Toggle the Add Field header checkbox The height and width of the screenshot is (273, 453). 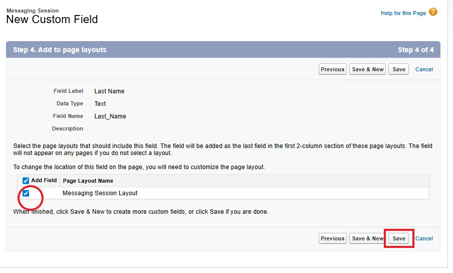tap(26, 181)
